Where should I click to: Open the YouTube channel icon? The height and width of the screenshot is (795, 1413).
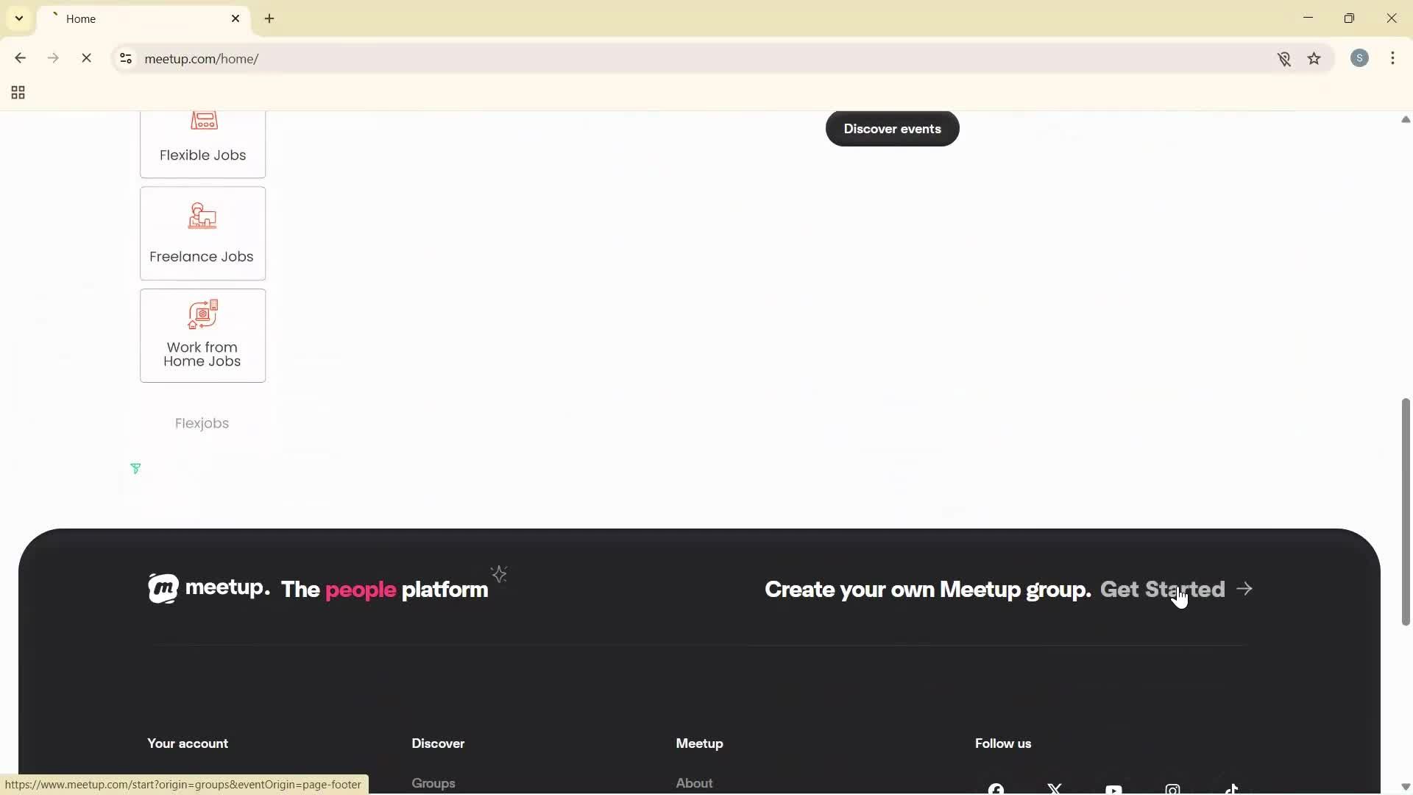pos(1113,789)
